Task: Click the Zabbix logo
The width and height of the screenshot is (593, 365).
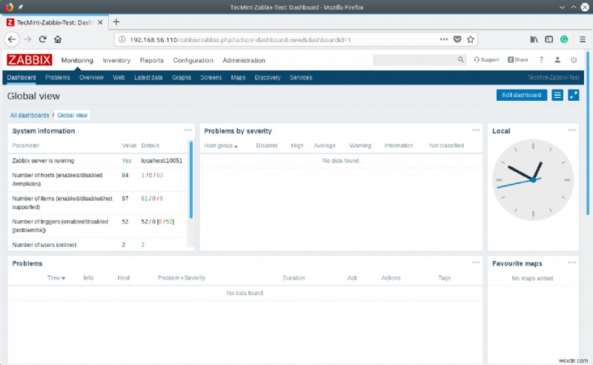Action: [29, 60]
